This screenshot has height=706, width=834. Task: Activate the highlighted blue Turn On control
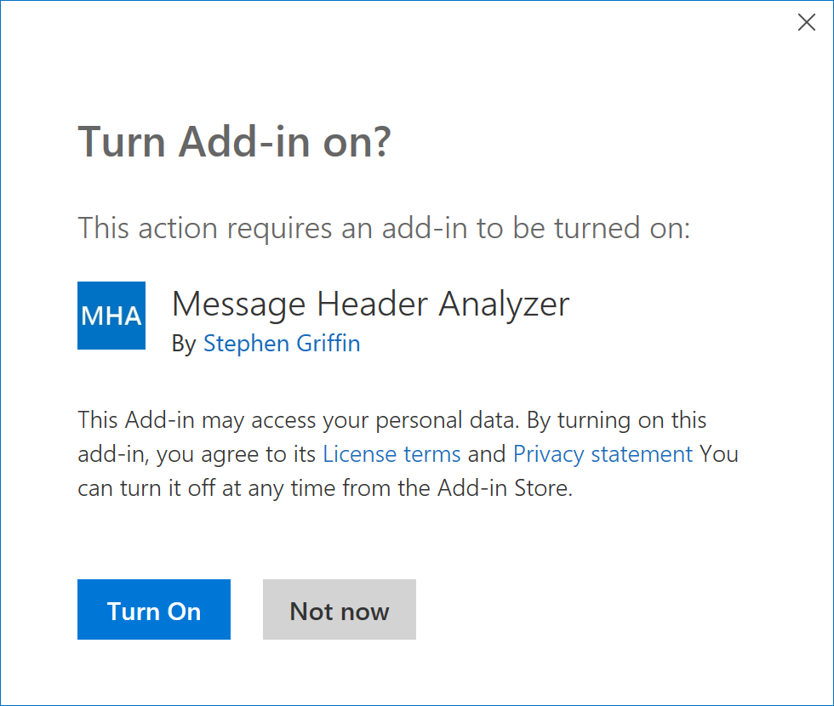[153, 609]
